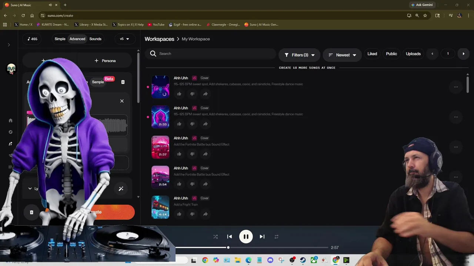Viewport: 474px width, 266px height.
Task: Toggle the Uploads filter
Action: (x=413, y=54)
